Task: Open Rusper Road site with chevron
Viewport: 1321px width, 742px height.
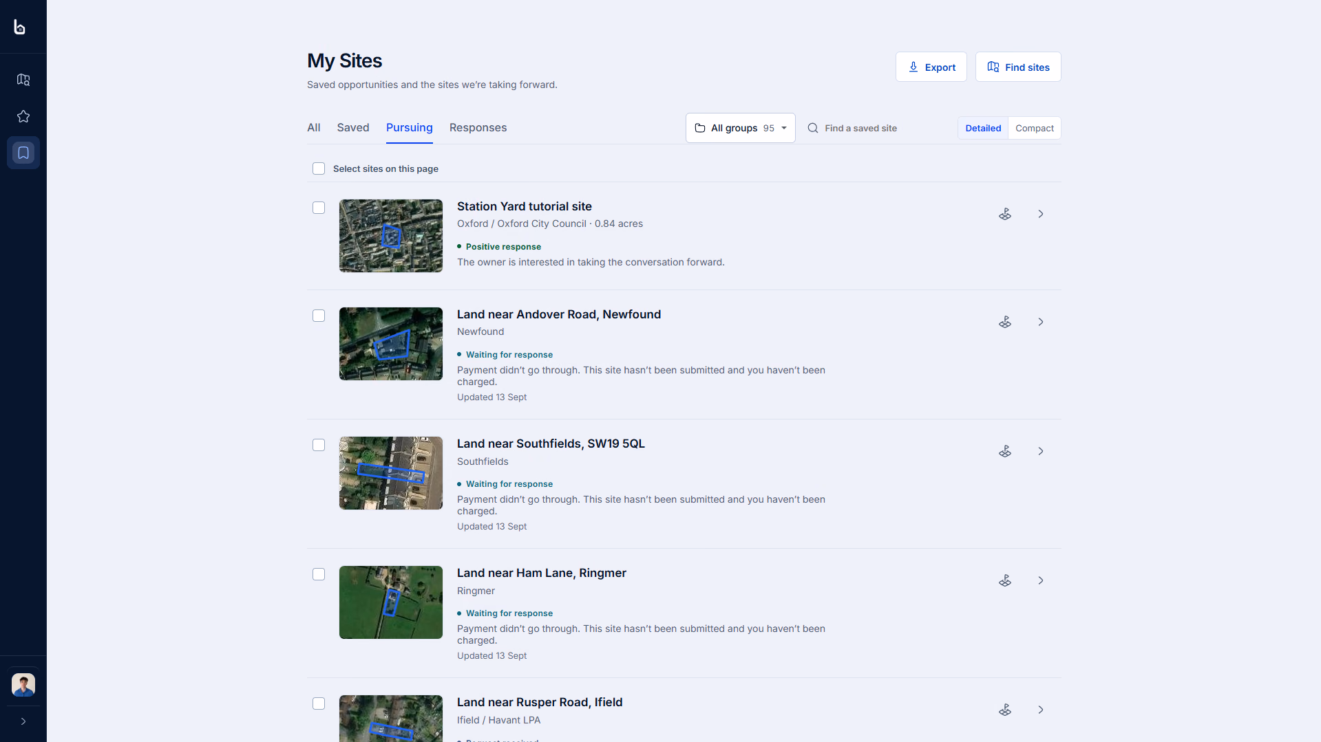Action: tap(1041, 710)
